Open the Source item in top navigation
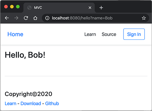The image size is (152, 111). click(109, 34)
